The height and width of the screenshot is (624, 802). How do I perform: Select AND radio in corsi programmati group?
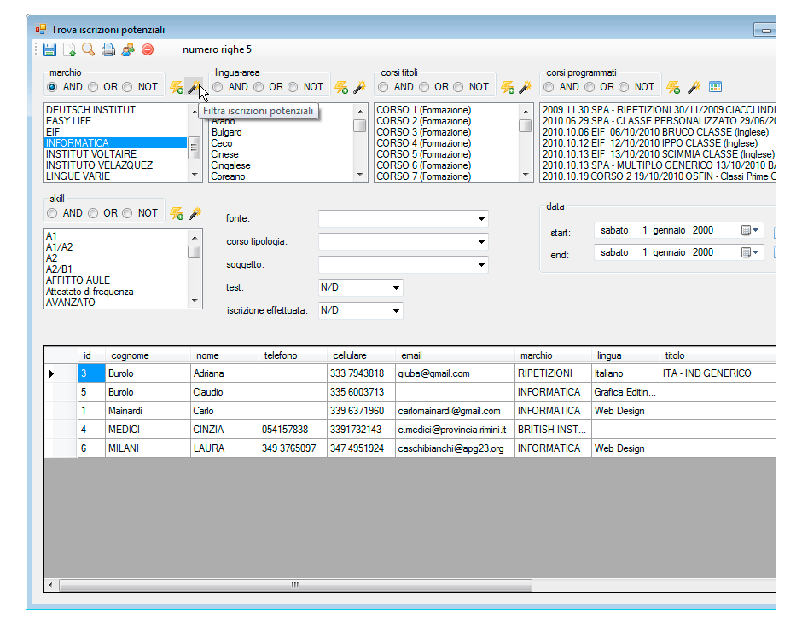pyautogui.click(x=549, y=87)
